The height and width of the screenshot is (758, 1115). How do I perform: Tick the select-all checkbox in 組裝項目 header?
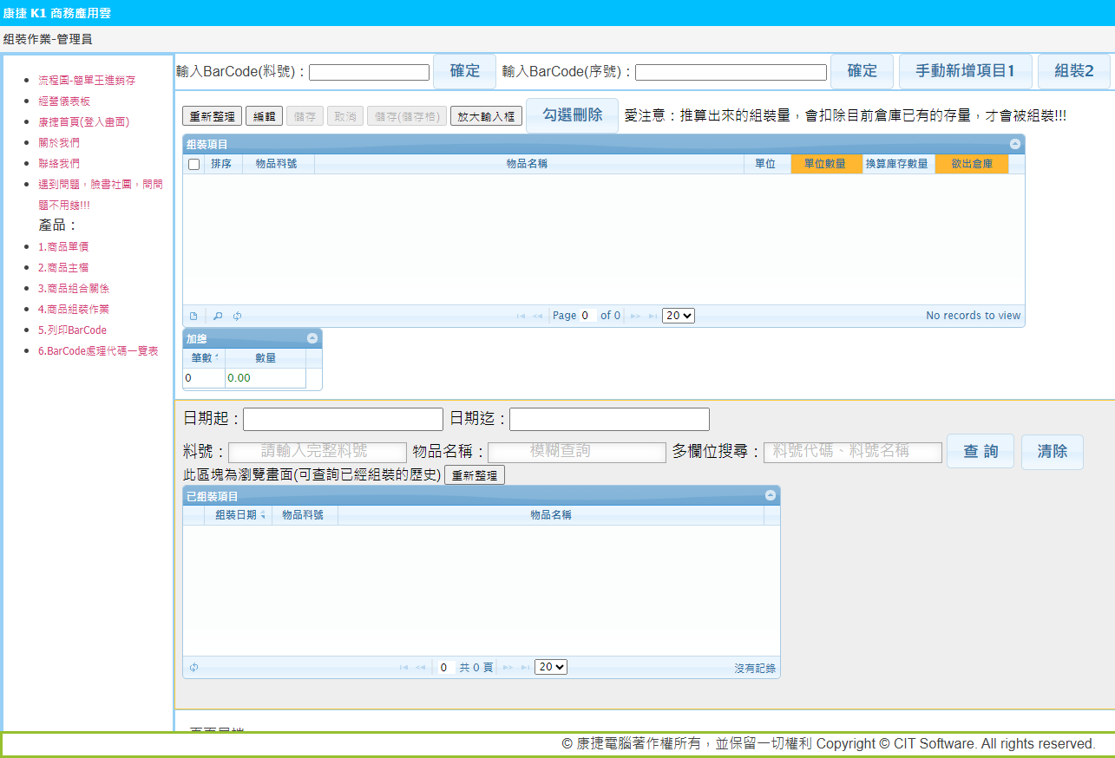pyautogui.click(x=194, y=164)
